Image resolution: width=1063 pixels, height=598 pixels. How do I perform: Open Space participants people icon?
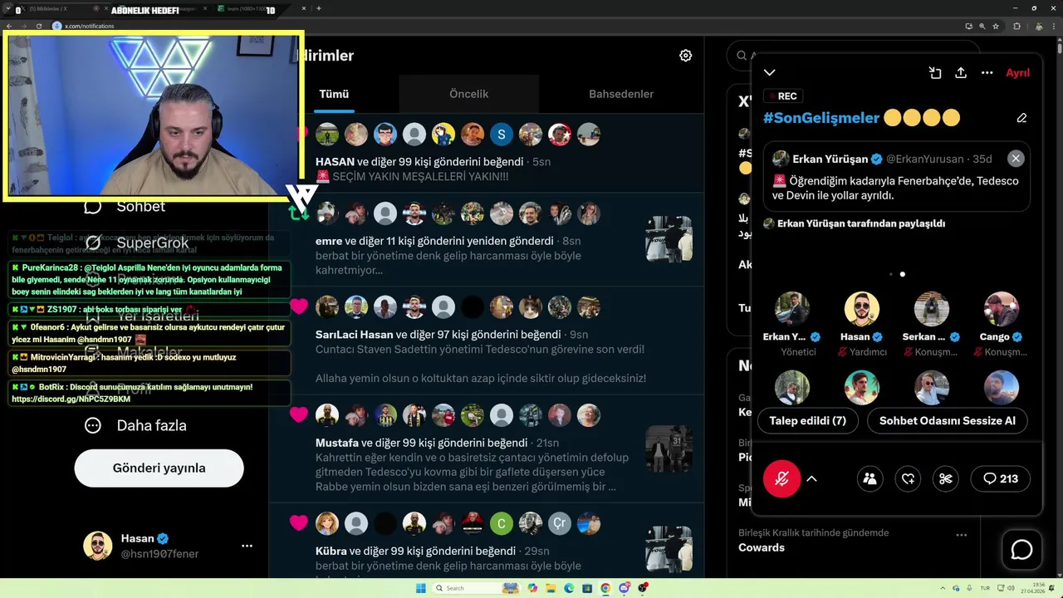(x=870, y=478)
